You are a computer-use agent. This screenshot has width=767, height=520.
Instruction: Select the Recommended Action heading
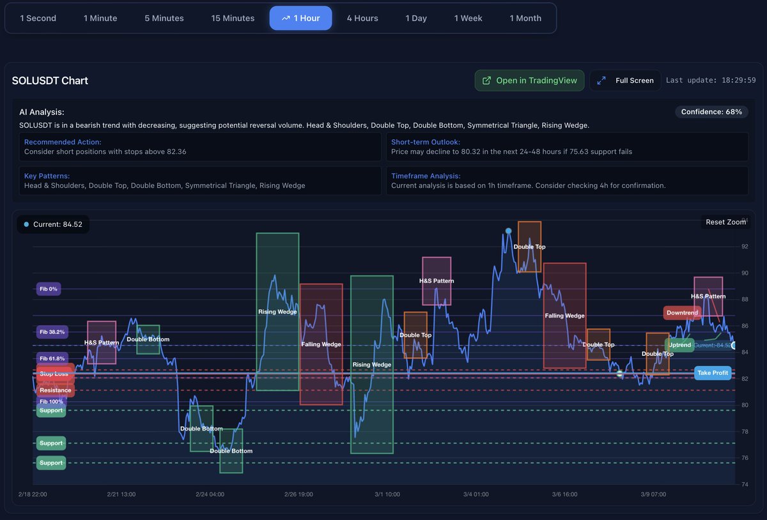[63, 142]
